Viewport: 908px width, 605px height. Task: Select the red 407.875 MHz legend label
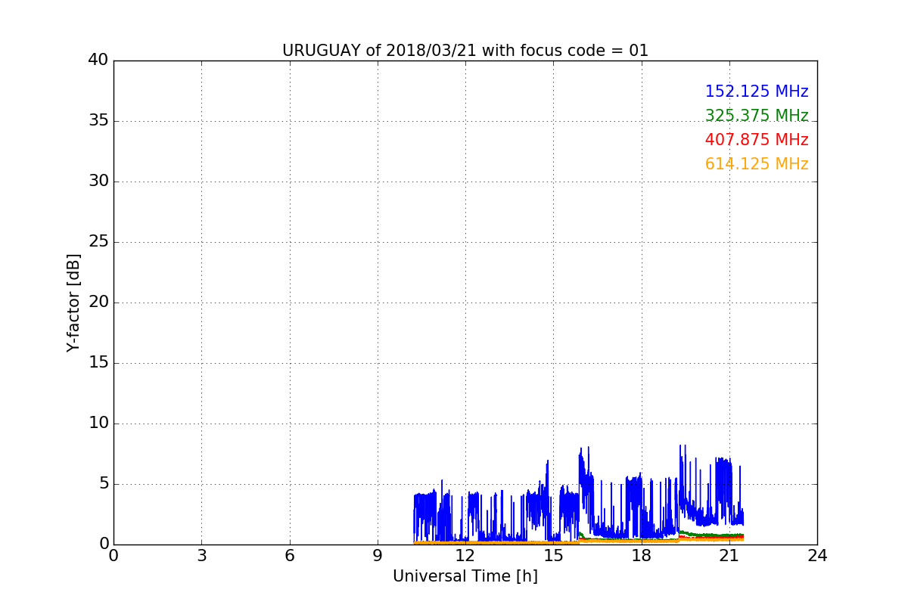point(757,140)
